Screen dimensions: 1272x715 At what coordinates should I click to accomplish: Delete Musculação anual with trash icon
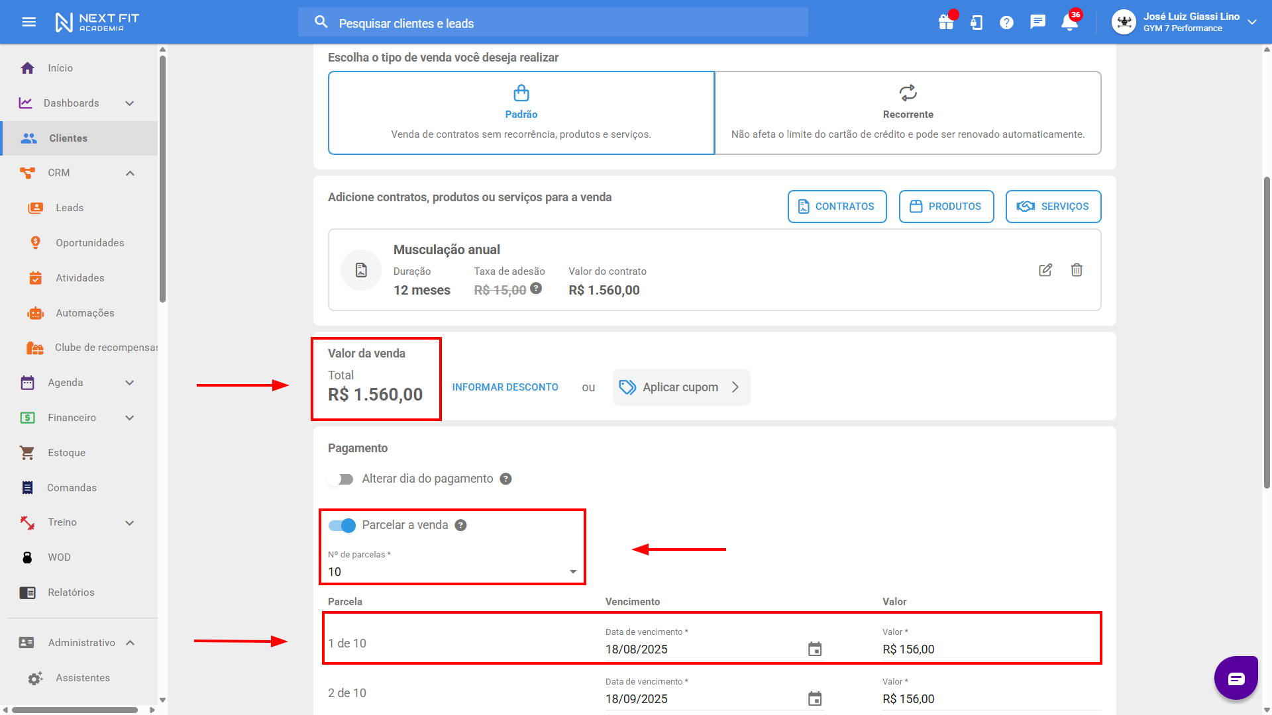coord(1077,270)
